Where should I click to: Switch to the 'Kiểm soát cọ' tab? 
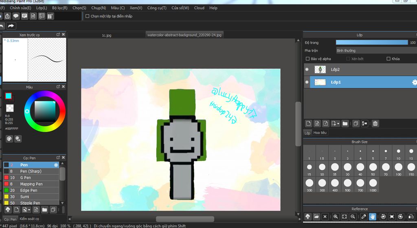click(29, 219)
